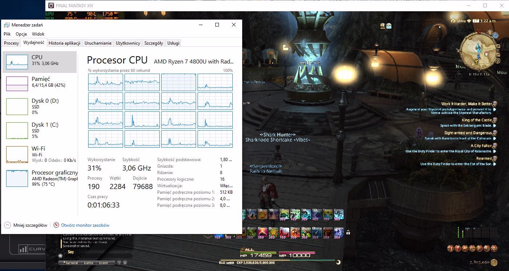509x271 pixels.
Task: Select Wi-Fi in the performance sidebar
Action: [40, 154]
